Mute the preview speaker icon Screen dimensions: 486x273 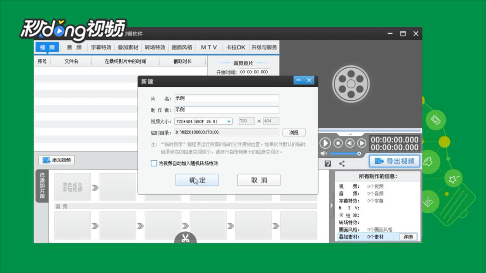323,154
